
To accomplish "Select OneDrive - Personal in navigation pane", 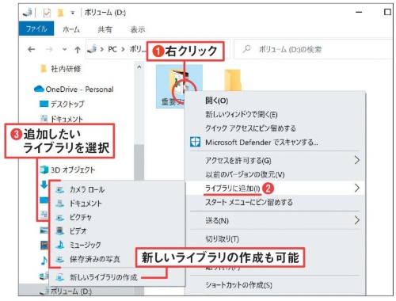I will tap(79, 90).
